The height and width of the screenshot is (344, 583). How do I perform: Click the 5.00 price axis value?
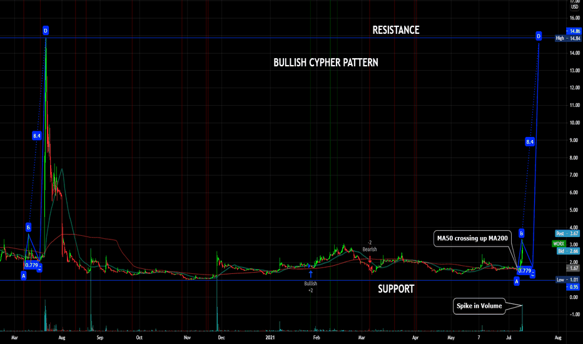tap(574, 210)
